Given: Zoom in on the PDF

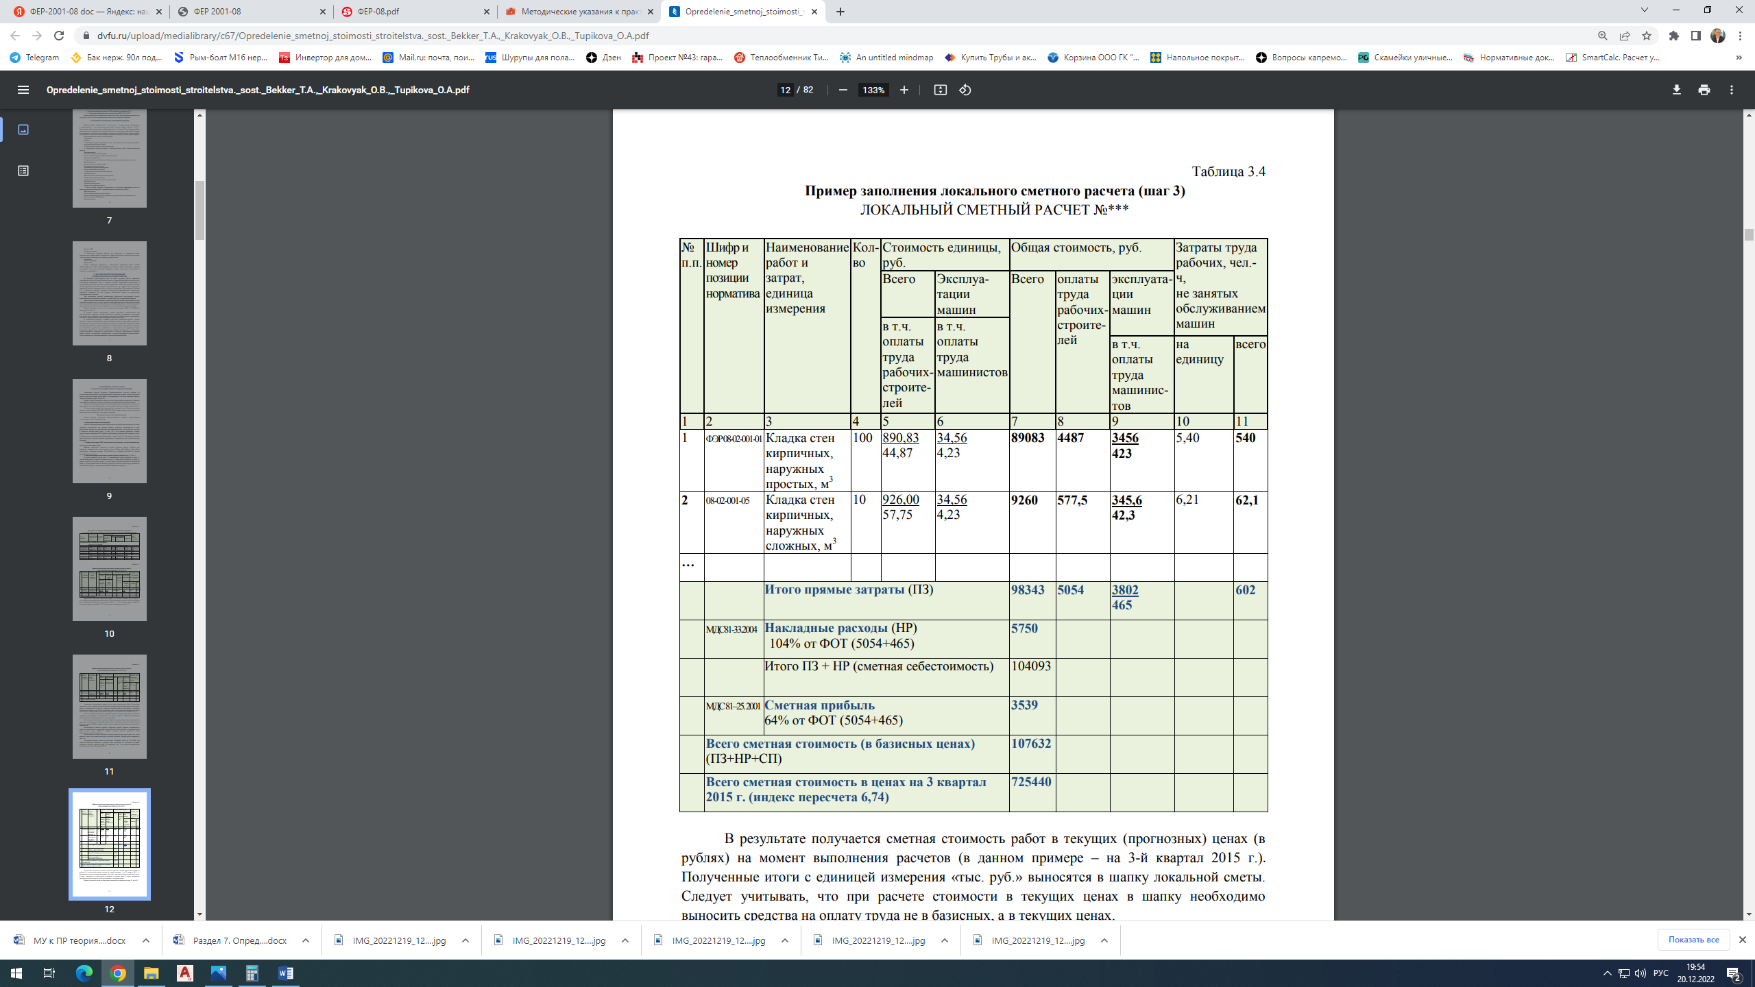Looking at the screenshot, I should (x=904, y=90).
